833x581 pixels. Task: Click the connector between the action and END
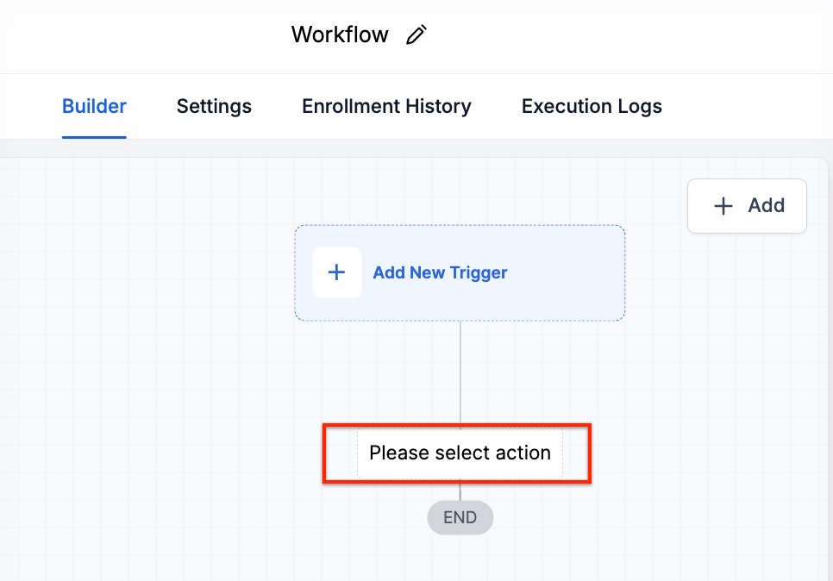460,491
